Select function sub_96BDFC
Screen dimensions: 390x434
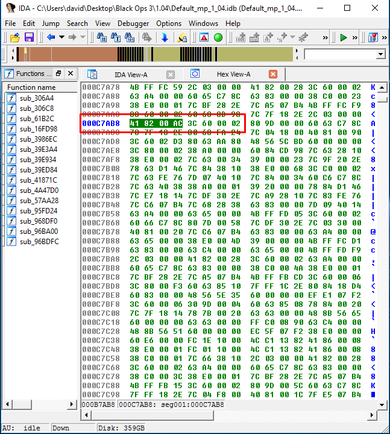pos(39,241)
